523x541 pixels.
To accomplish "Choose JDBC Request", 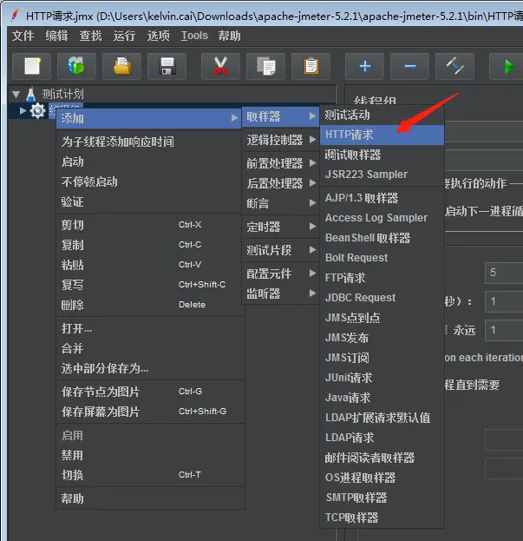I will click(x=382, y=297).
